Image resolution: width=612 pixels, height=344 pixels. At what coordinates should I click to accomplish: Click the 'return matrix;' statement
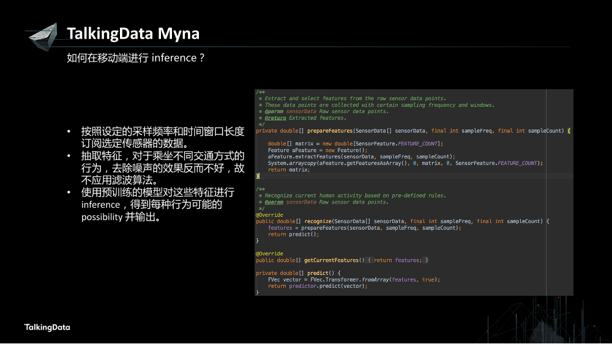pyautogui.click(x=289, y=170)
